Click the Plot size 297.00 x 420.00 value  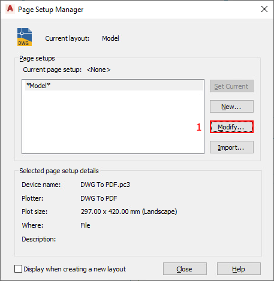pos(129,211)
